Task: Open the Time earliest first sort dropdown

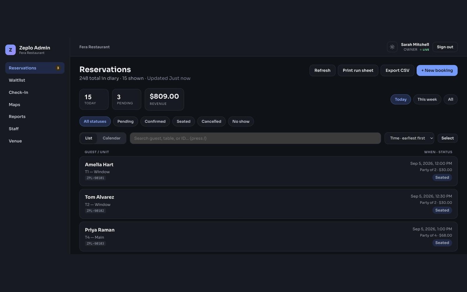Action: pos(409,138)
